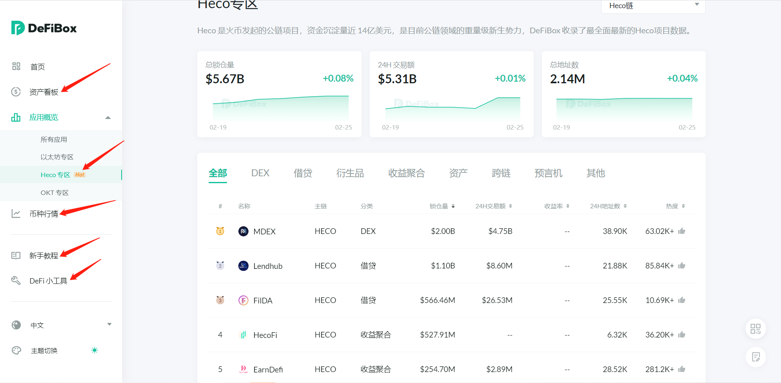Screen dimensions: 781x383
Task: Open the QR code floating button
Action: 755,329
